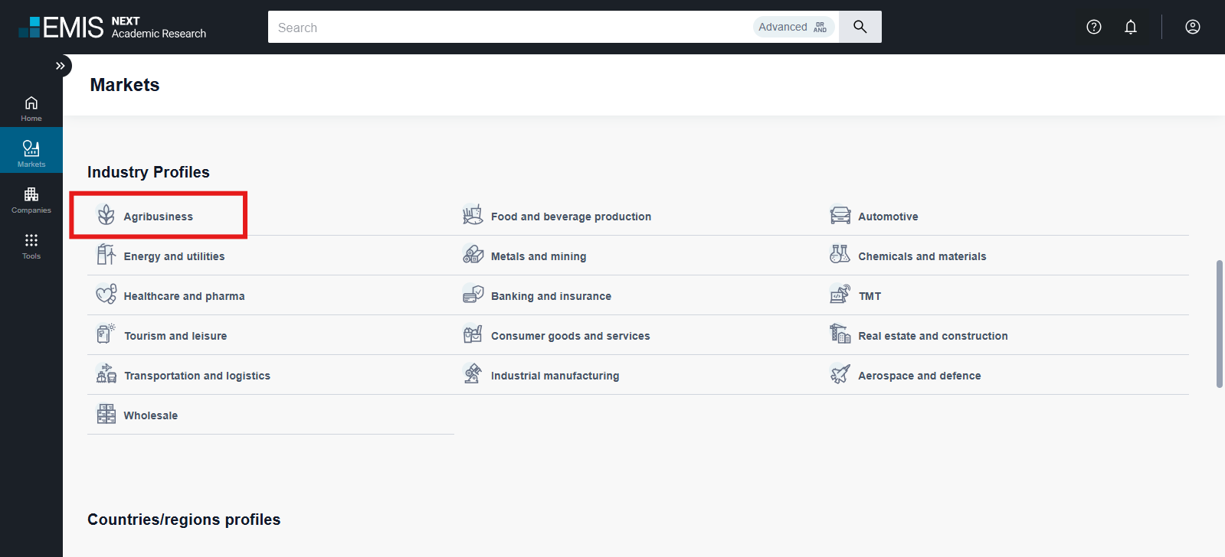Viewport: 1225px width, 557px height.
Task: Open the notifications bell
Action: click(x=1130, y=27)
